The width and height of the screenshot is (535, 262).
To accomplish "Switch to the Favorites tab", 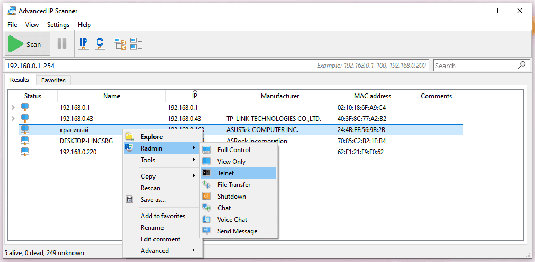I will (53, 80).
